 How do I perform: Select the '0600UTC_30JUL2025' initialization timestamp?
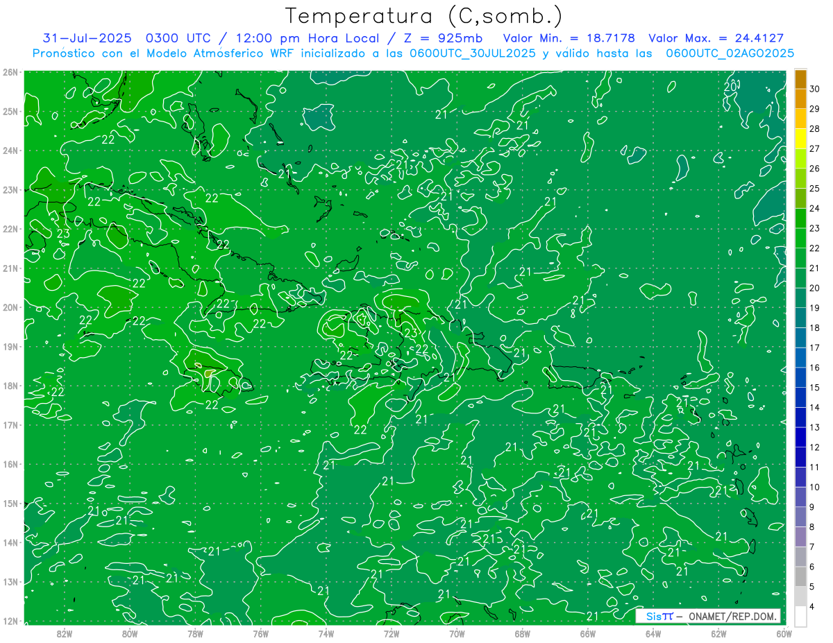[473, 53]
